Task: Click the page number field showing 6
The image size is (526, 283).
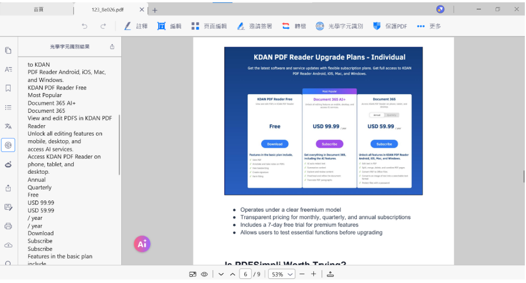Action: click(245, 274)
